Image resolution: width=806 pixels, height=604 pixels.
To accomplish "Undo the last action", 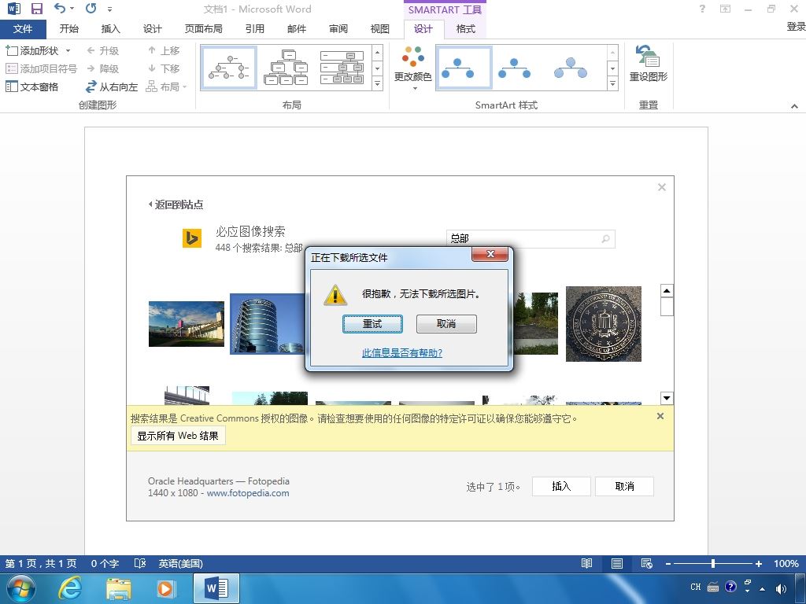I will tap(60, 8).
